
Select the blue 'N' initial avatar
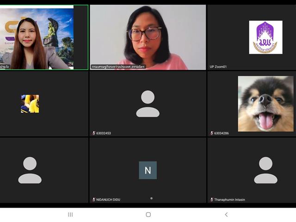[148, 170]
